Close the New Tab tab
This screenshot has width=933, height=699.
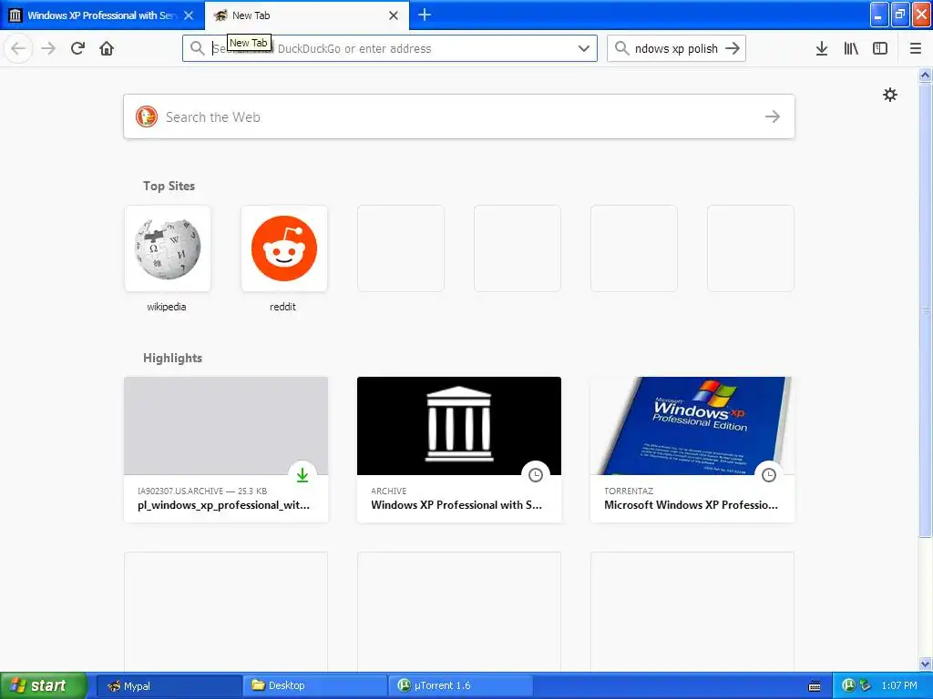[x=394, y=15]
